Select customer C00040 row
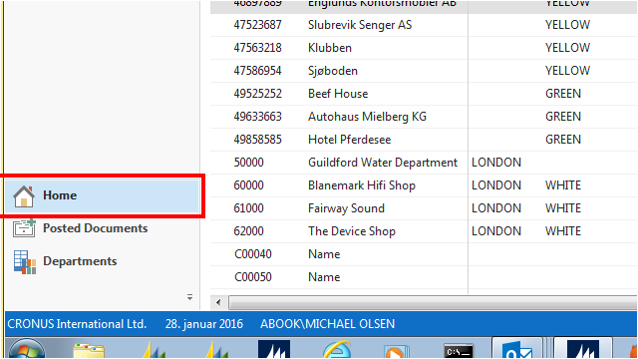638x359 pixels. [x=424, y=254]
